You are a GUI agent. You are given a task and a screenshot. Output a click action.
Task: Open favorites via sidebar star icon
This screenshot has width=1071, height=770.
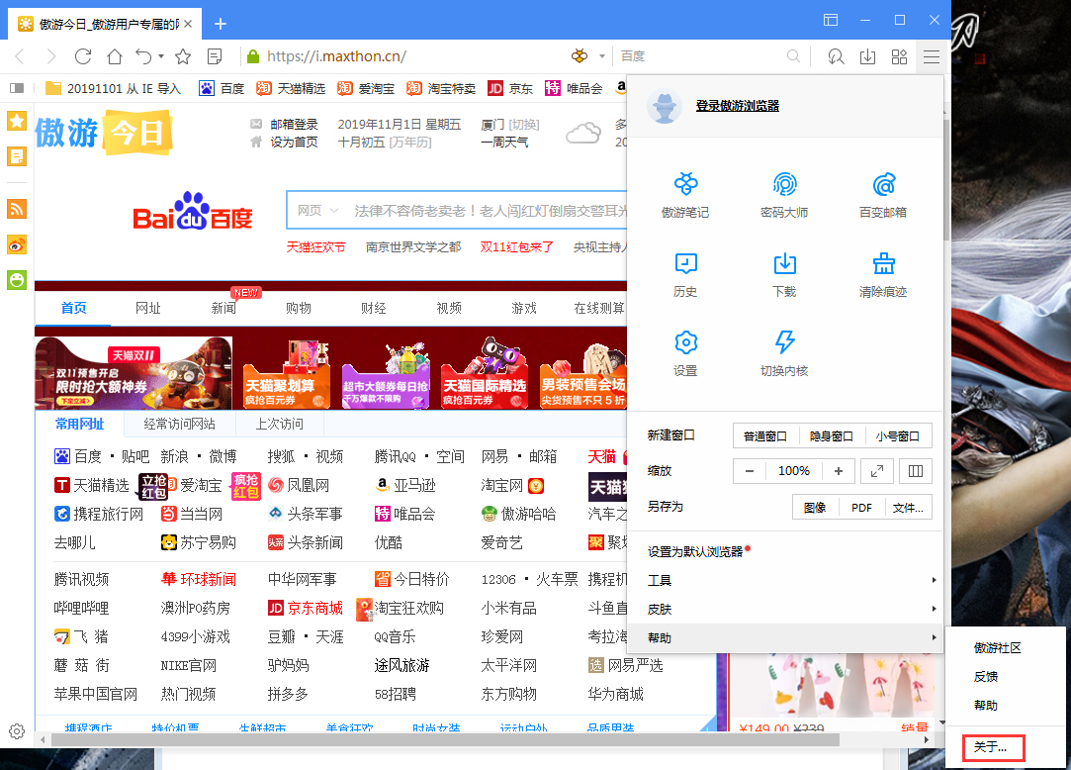click(16, 121)
